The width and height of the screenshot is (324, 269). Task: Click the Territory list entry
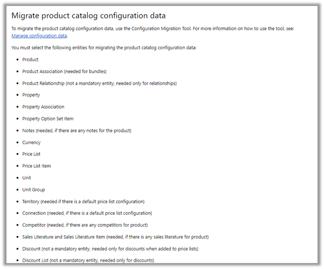pos(83,202)
